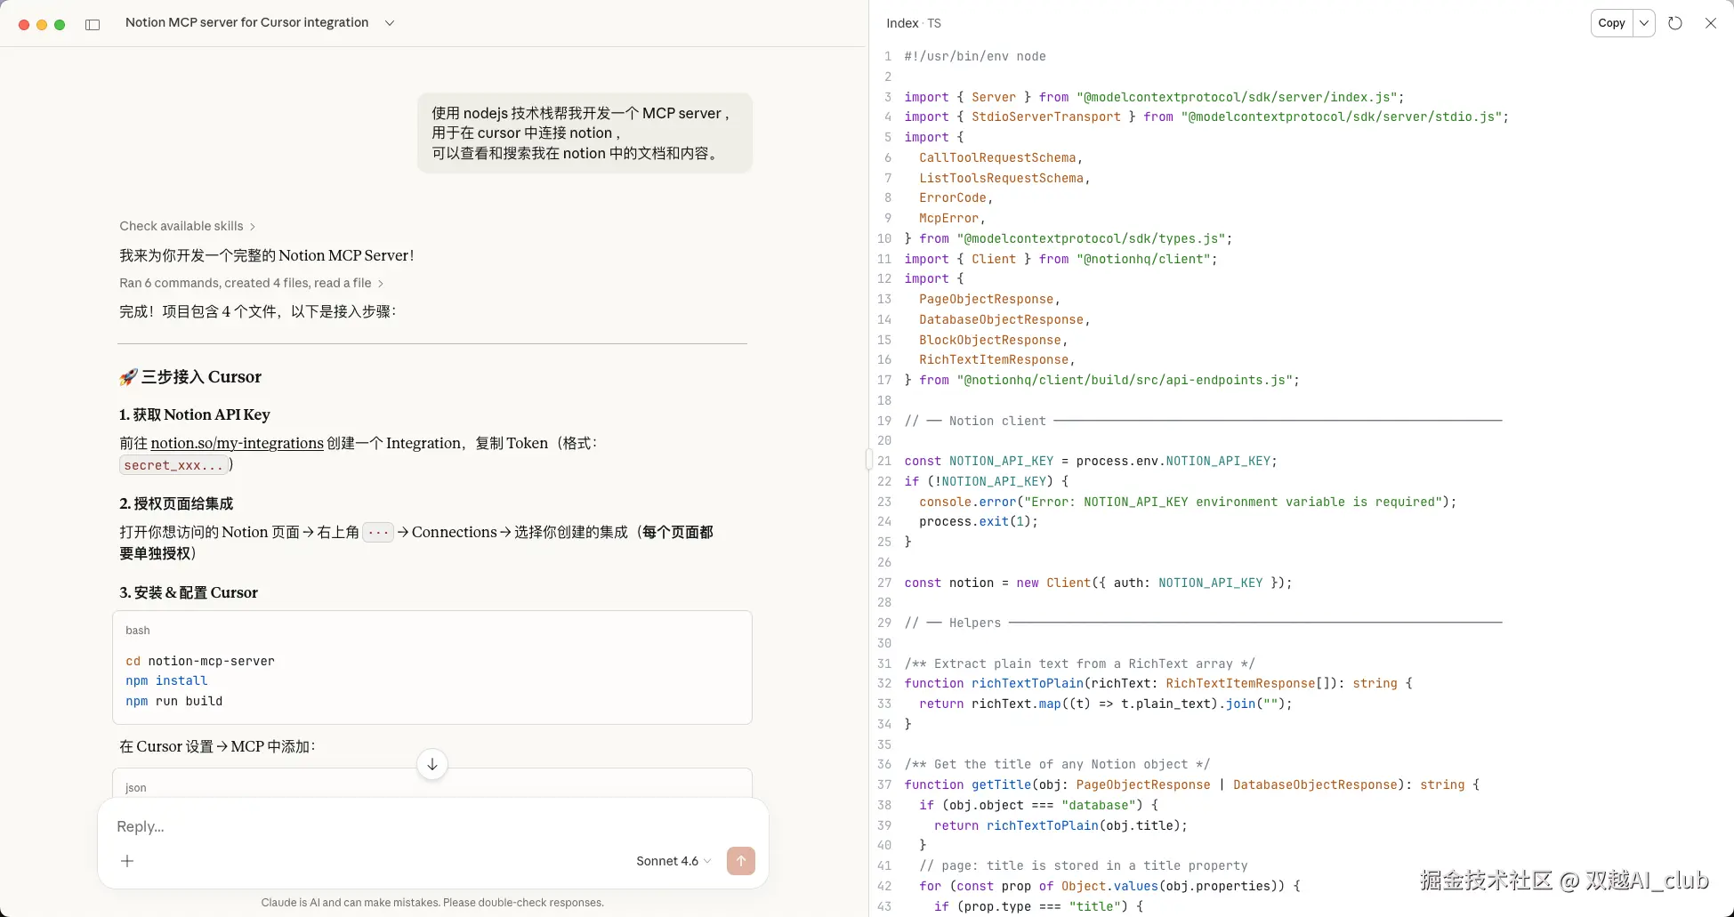Click 'StdioServerTransport' import on line 4
Screen dimensions: 1734x917
point(1046,117)
